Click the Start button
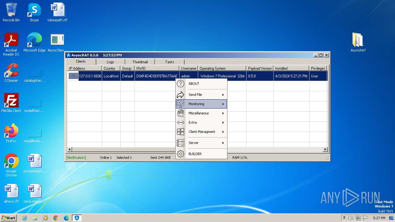 click(9, 218)
